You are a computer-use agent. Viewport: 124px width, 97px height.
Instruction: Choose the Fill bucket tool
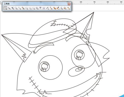(x=65, y=8)
